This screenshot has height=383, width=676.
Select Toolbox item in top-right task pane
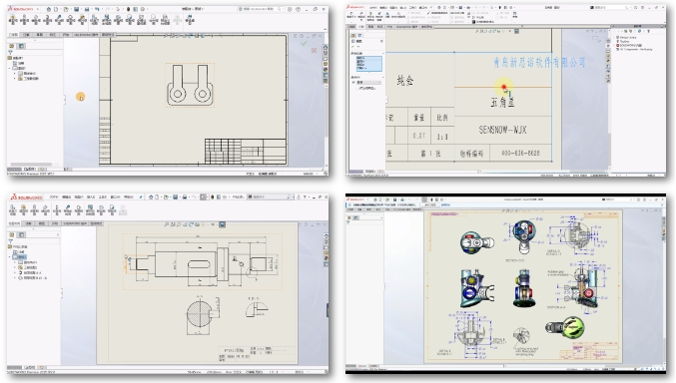[x=624, y=41]
